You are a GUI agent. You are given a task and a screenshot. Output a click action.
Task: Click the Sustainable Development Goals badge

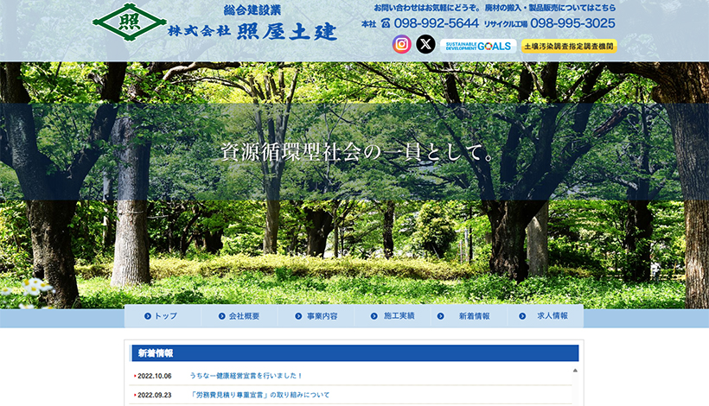(478, 46)
